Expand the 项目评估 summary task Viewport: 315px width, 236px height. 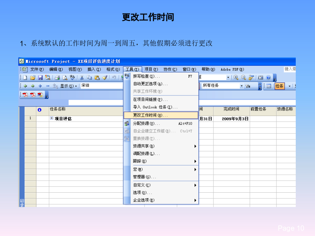tap(52, 118)
